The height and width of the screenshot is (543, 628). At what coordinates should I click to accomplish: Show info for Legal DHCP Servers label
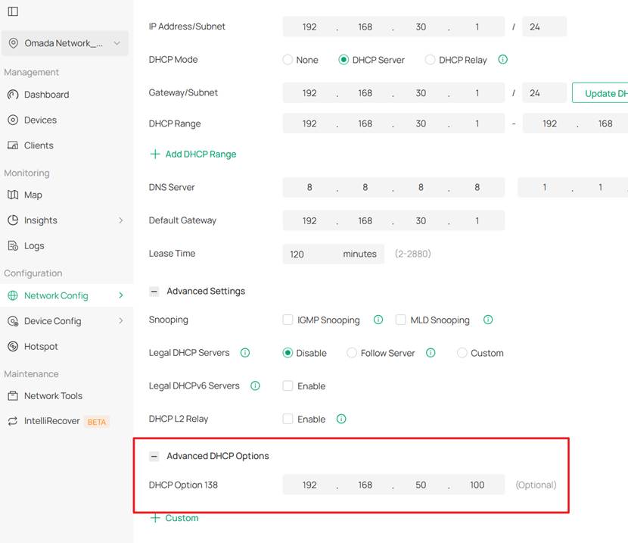tap(244, 352)
